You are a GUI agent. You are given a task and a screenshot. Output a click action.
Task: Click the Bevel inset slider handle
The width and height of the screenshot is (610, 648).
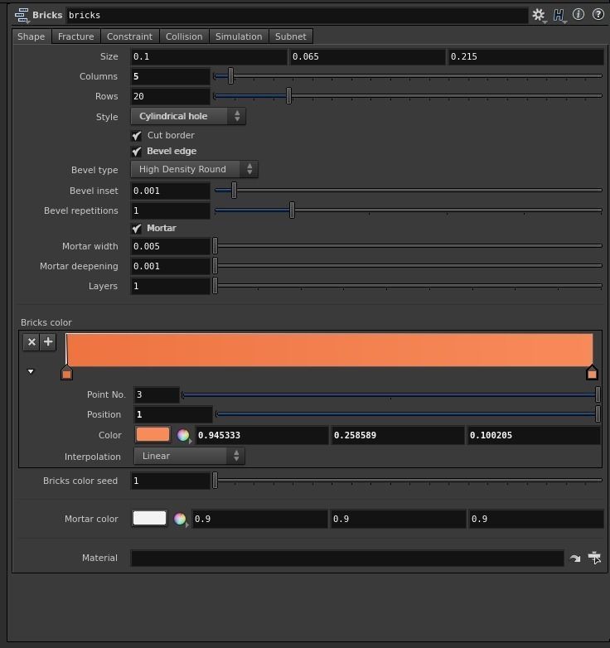click(x=234, y=190)
